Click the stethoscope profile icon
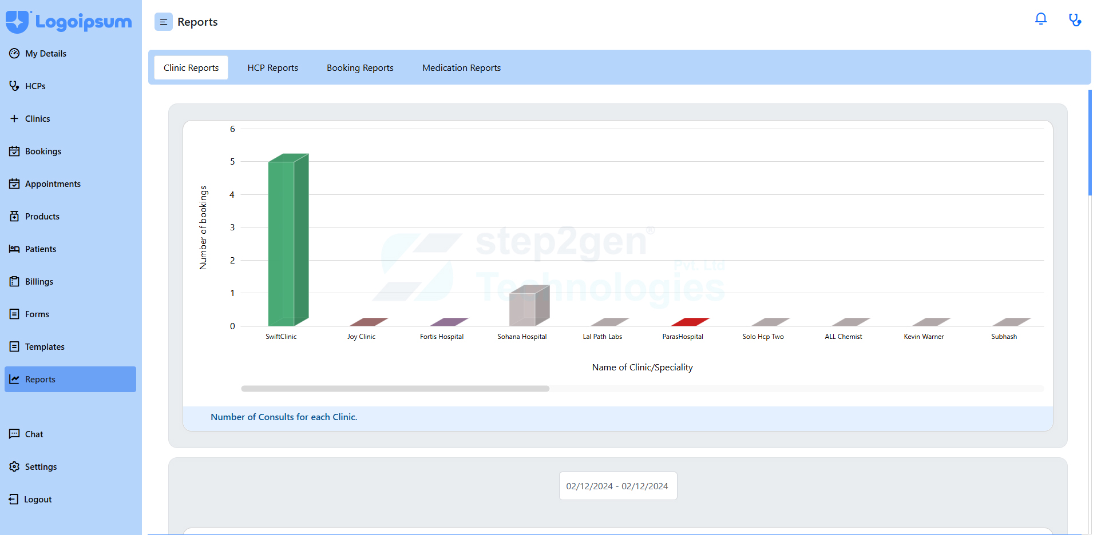This screenshot has width=1097, height=535. 1075,20
